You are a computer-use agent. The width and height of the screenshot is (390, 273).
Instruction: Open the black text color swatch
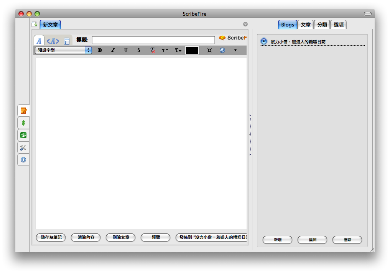192,50
